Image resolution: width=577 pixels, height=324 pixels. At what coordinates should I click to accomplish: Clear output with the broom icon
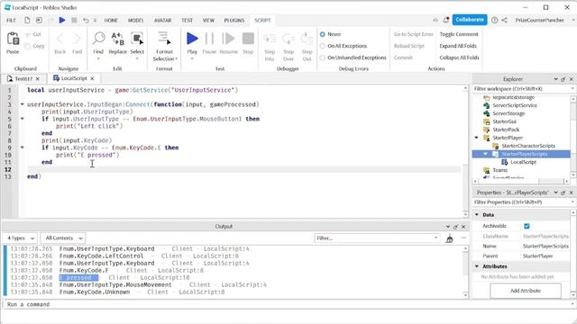449,238
